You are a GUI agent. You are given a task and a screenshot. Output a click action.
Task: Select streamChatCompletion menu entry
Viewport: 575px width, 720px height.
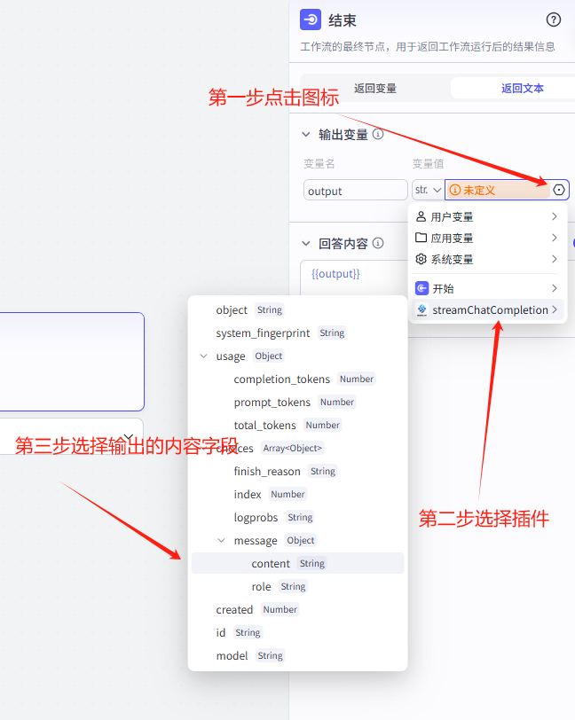[x=487, y=310]
